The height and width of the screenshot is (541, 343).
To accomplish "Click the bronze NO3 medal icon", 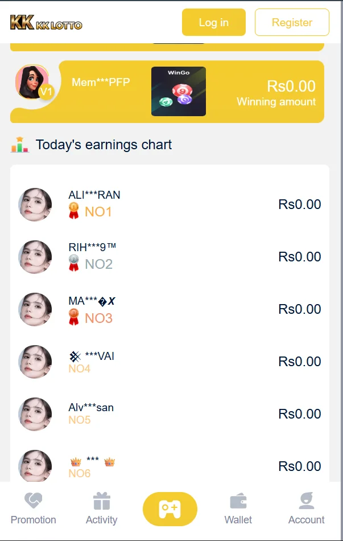I will click(73, 317).
